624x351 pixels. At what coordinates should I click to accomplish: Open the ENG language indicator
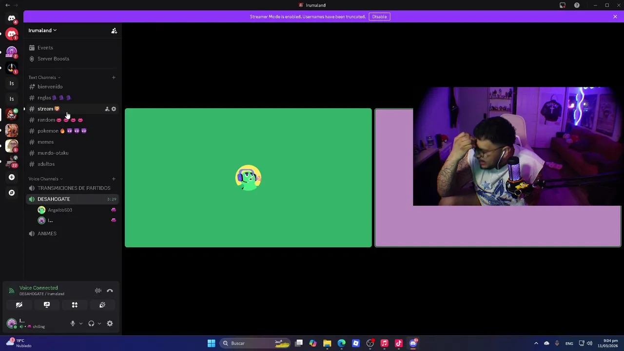(569, 344)
